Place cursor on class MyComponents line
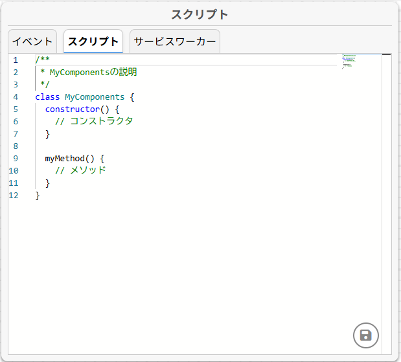Screen dimensions: 401x362 85,97
